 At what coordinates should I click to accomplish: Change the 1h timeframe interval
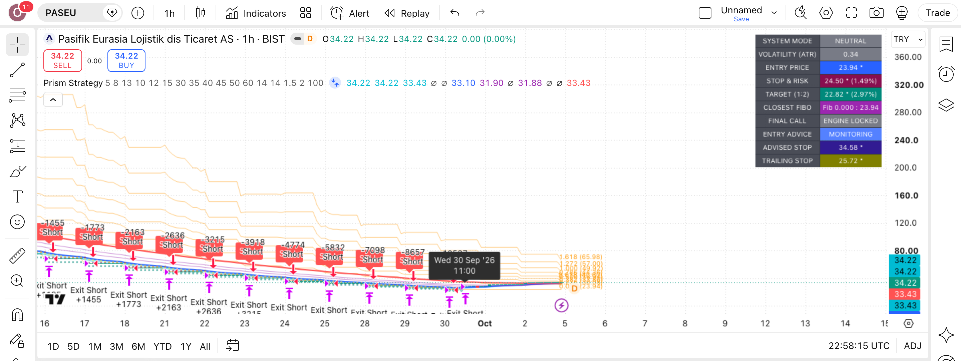(170, 13)
